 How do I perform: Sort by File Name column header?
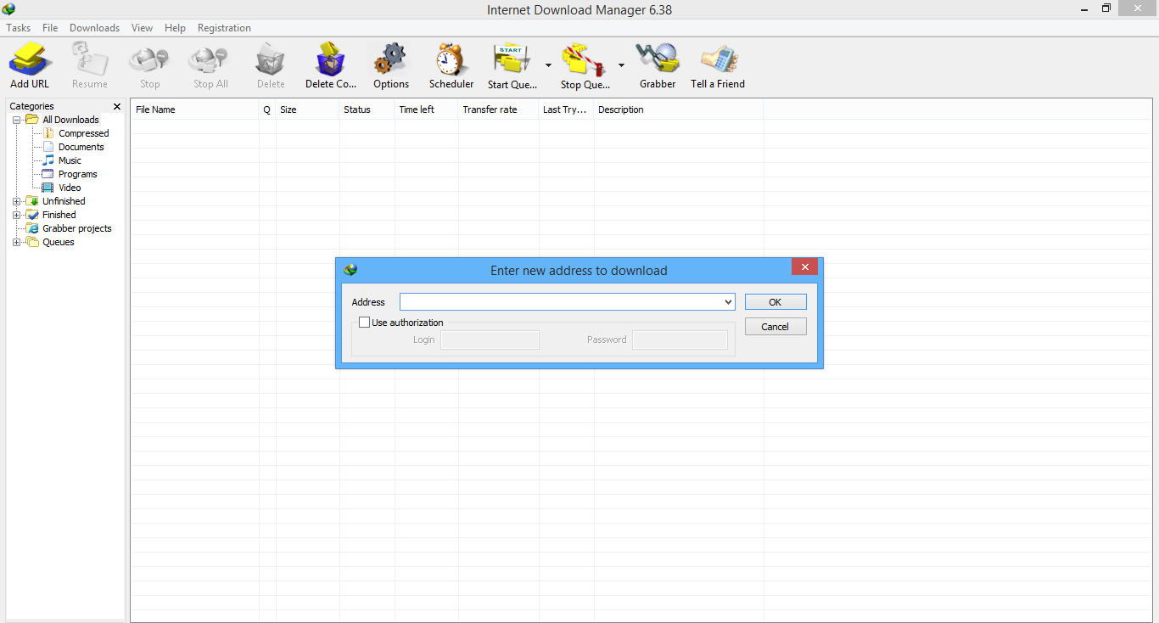tap(195, 109)
